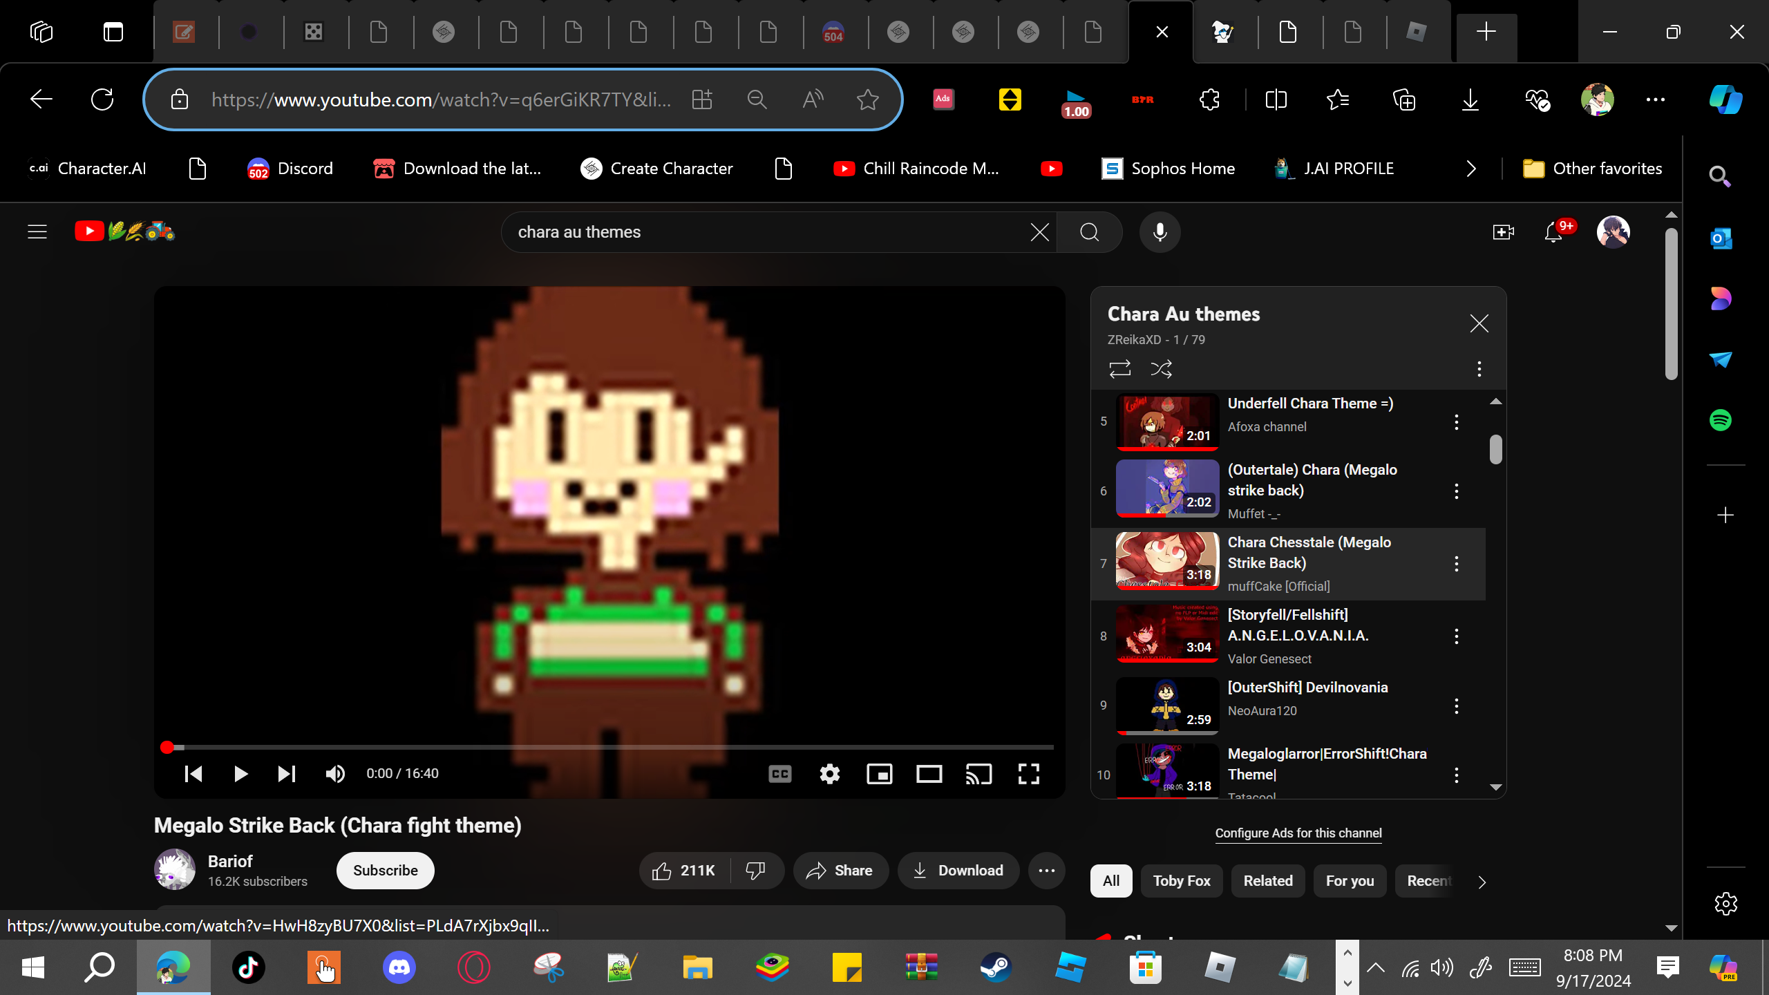Image resolution: width=1769 pixels, height=995 pixels.
Task: Open Discord from the Windows taskbar
Action: coord(399,967)
